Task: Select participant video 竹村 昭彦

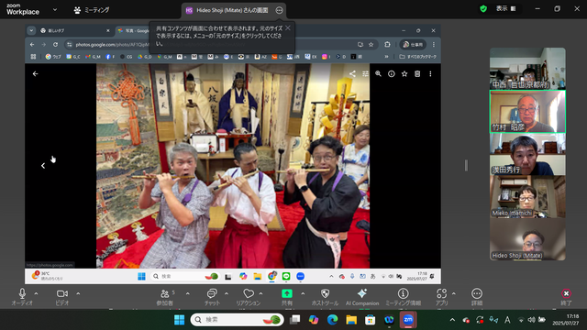Action: [x=527, y=112]
